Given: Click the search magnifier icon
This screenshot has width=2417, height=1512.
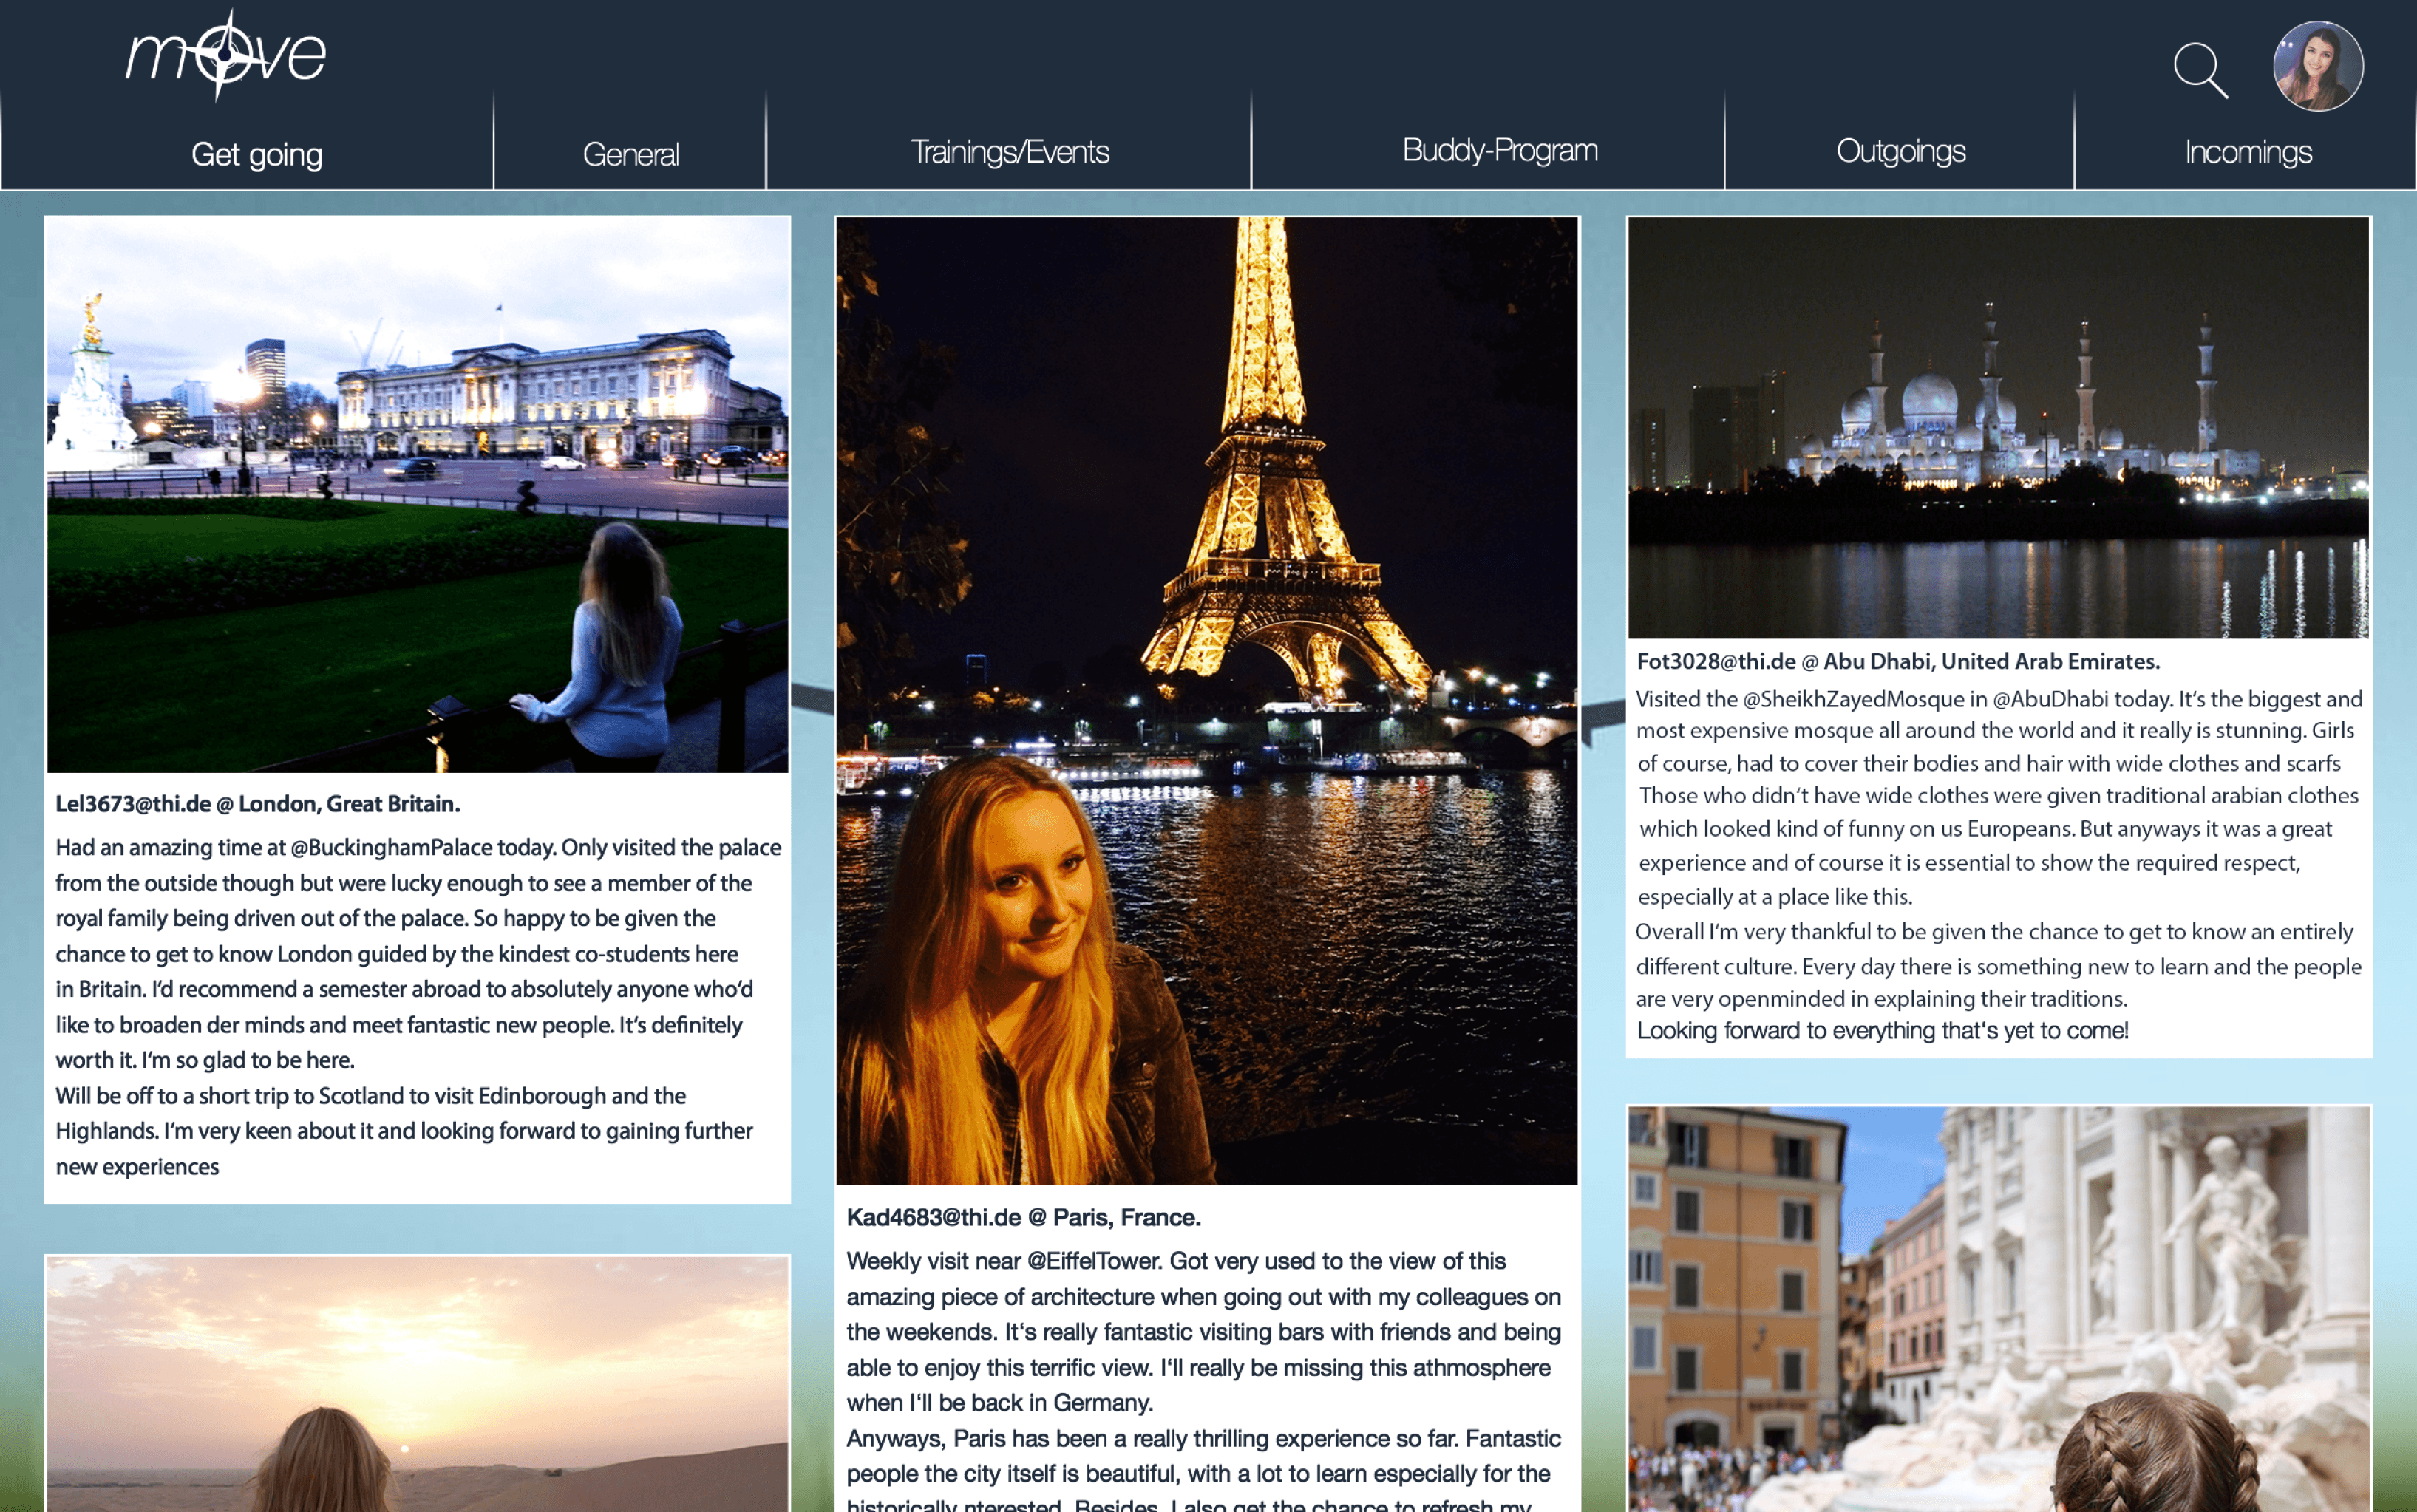Looking at the screenshot, I should 2200,69.
